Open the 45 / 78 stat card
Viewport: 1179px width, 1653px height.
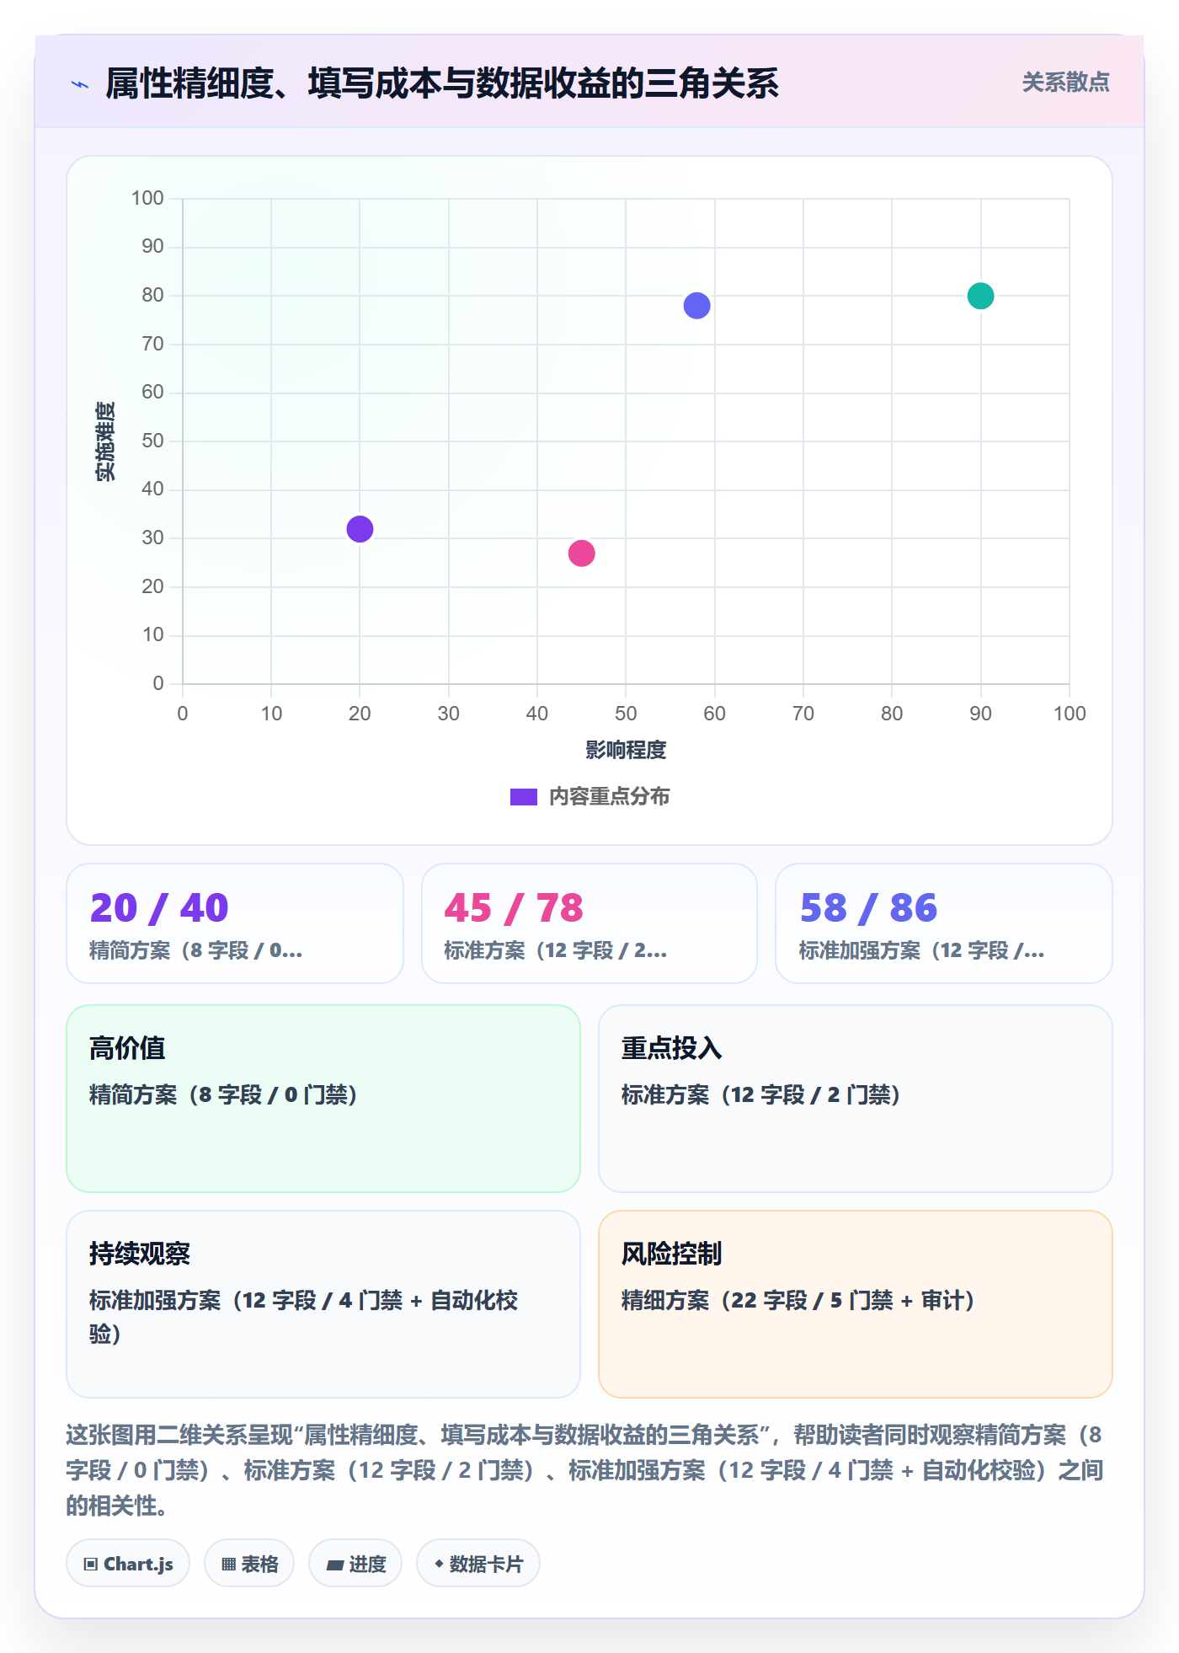(589, 923)
